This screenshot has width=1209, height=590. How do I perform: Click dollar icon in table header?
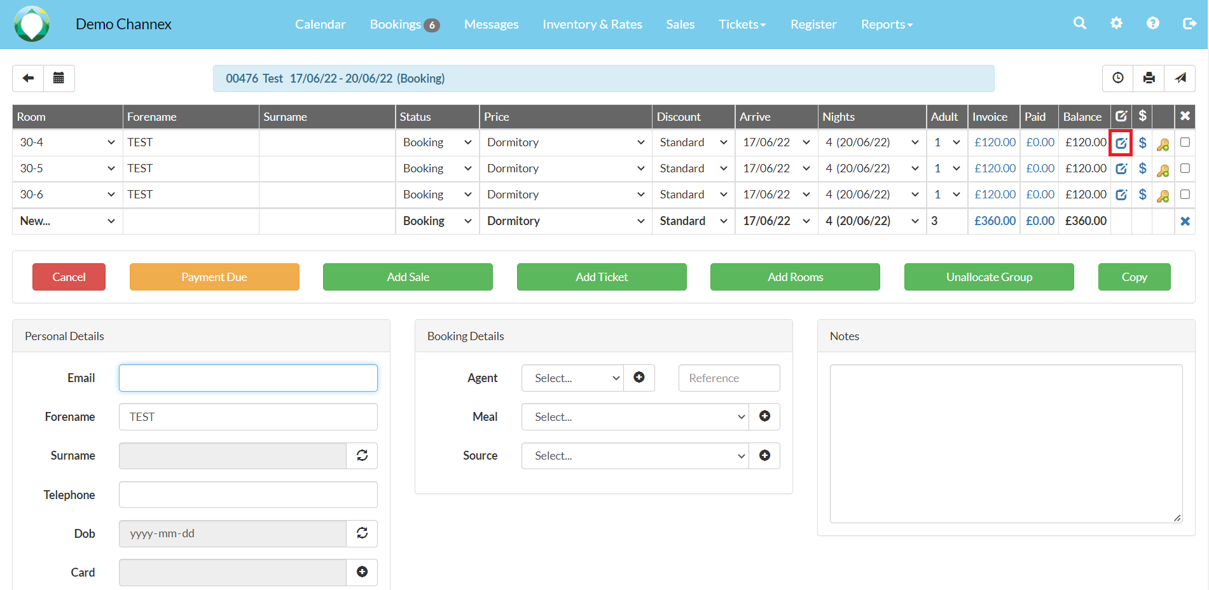point(1142,116)
